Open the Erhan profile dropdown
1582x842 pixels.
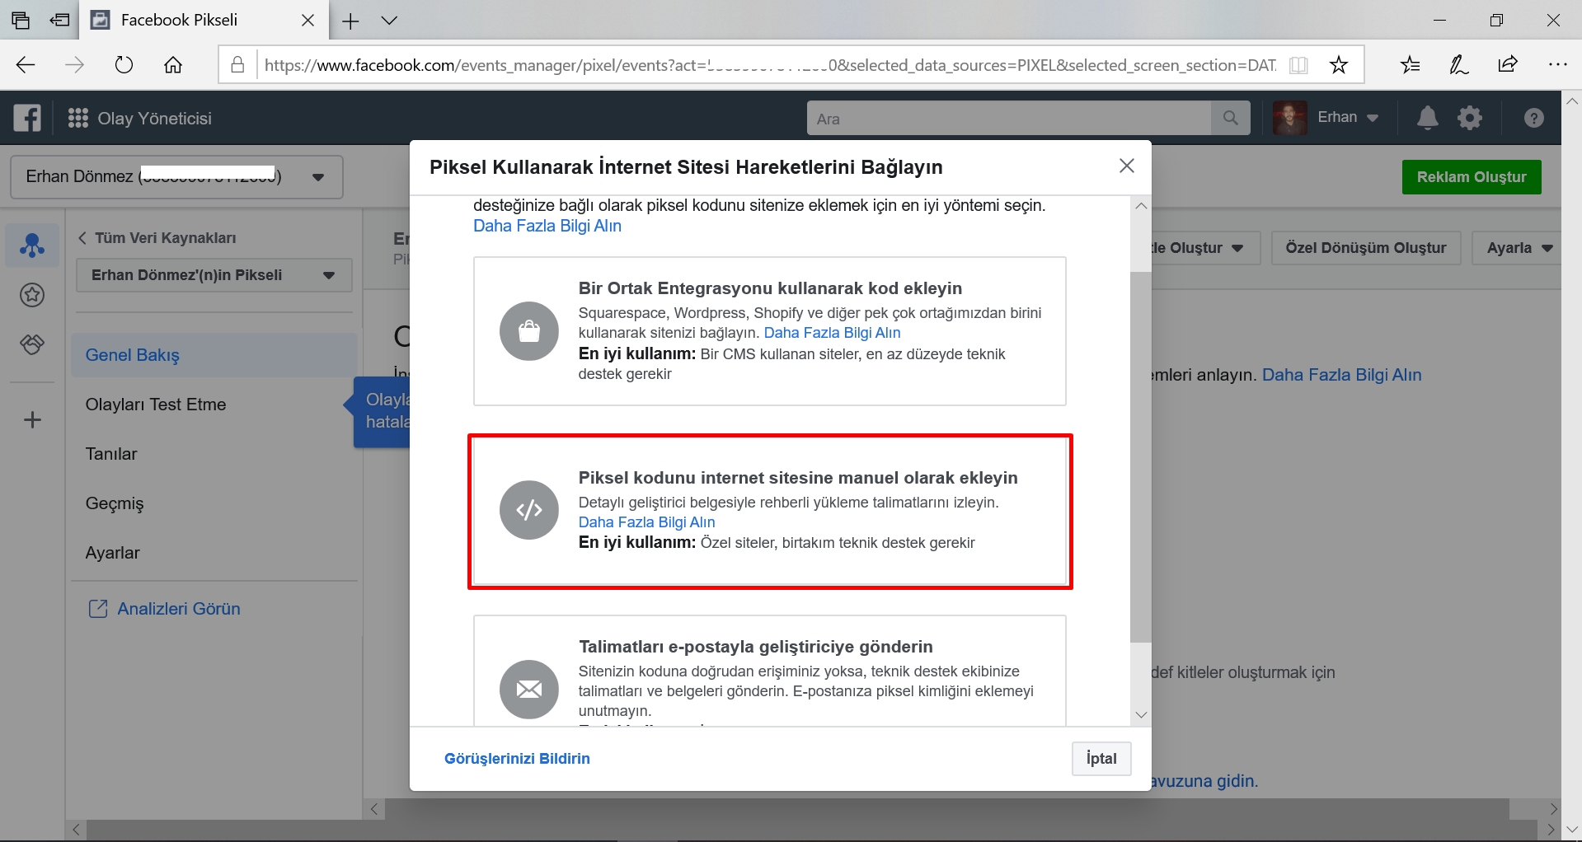1348,118
